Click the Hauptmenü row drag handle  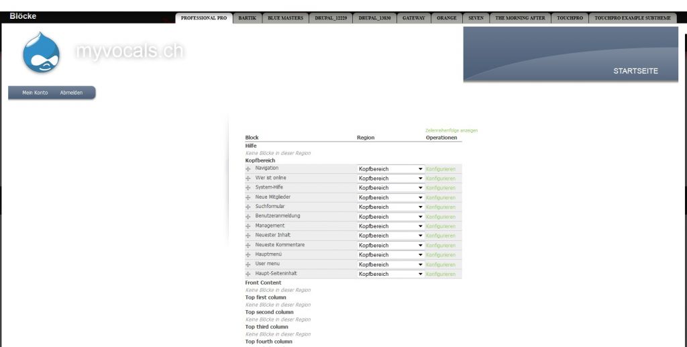click(x=248, y=255)
